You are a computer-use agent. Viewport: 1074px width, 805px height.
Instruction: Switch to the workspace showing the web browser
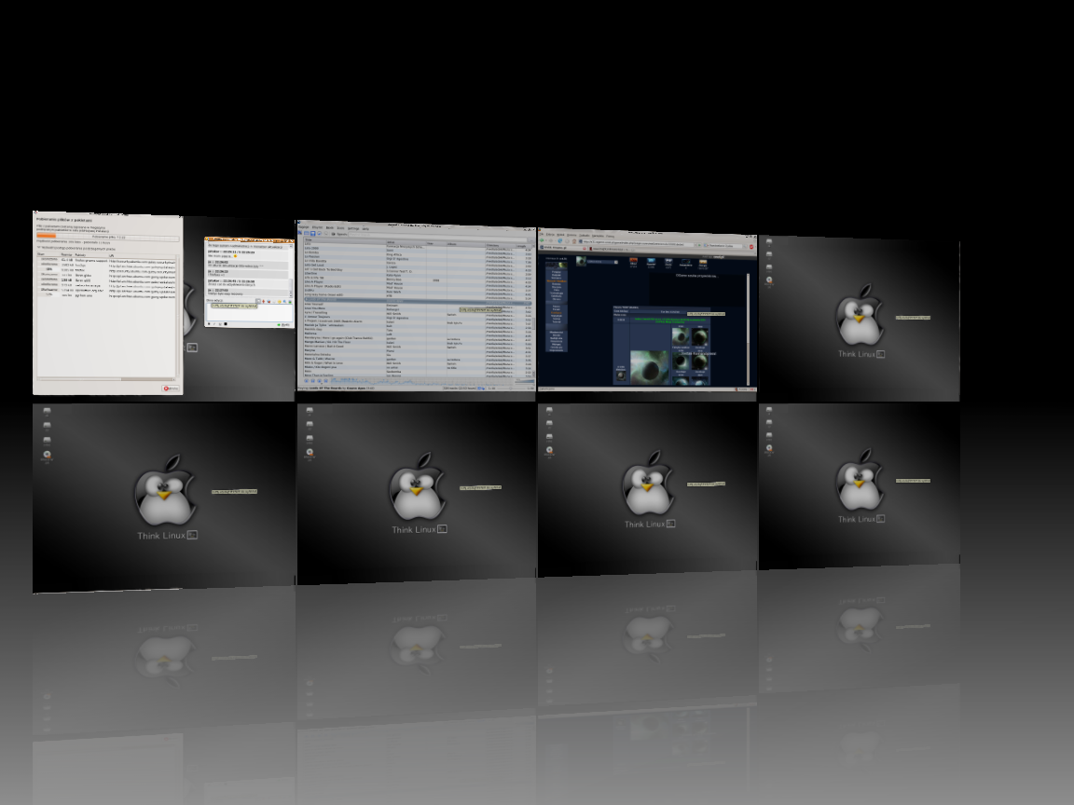coord(647,311)
